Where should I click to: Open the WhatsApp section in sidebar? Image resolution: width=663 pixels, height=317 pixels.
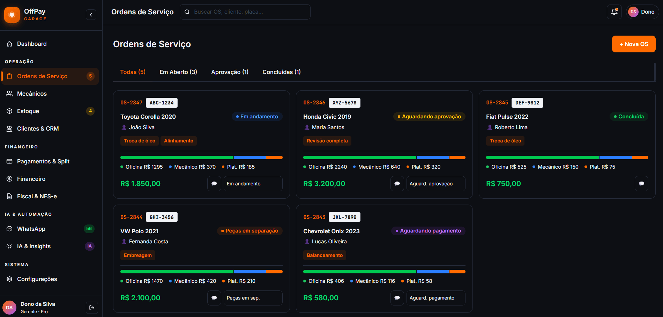coord(31,229)
